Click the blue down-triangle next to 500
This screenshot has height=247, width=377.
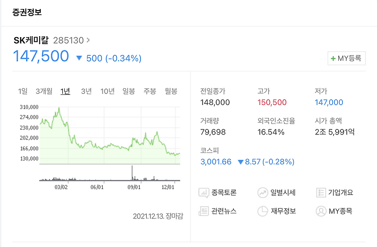click(x=79, y=58)
